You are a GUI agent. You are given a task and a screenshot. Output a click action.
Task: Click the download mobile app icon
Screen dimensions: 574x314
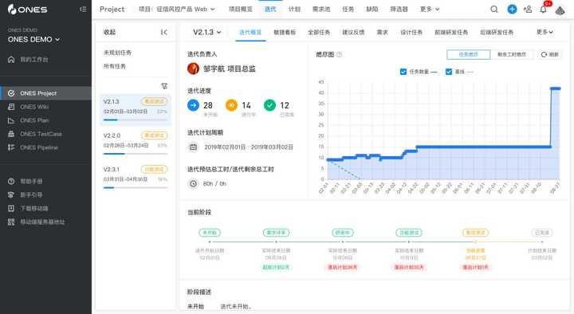click(11, 208)
